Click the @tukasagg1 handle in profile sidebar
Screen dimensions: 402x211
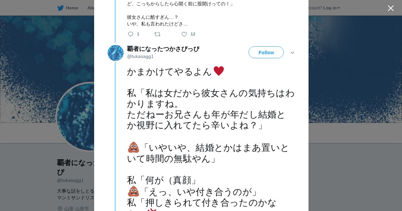click(x=70, y=180)
